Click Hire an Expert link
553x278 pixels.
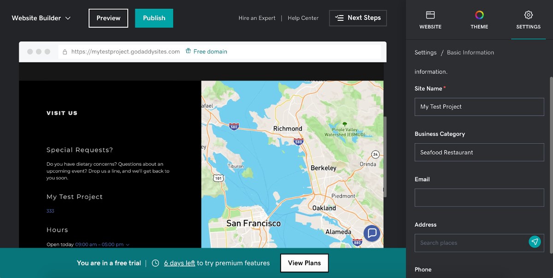coord(257,18)
